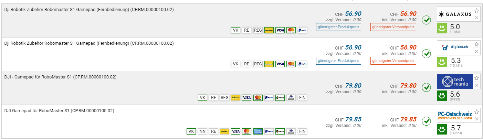Click the Twint icon in the tech mania row

pyautogui.click(x=280, y=98)
